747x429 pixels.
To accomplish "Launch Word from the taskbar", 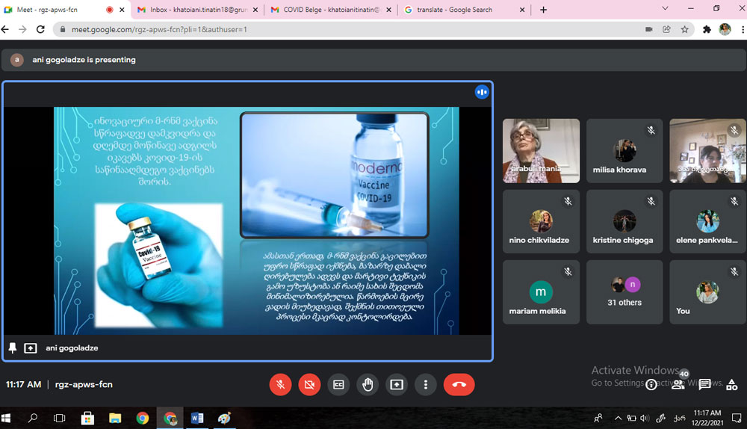I will pyautogui.click(x=197, y=418).
